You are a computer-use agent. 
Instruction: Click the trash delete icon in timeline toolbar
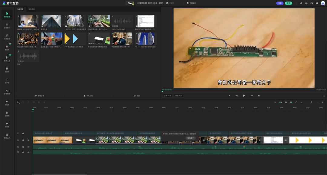[44, 102]
